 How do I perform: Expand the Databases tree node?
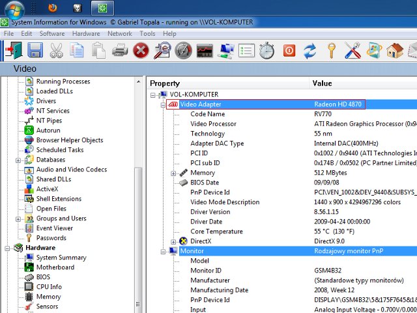pos(19,160)
